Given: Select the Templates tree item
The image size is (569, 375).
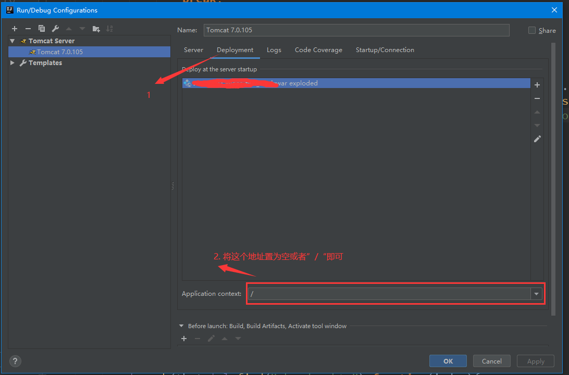Looking at the screenshot, I should [x=45, y=63].
